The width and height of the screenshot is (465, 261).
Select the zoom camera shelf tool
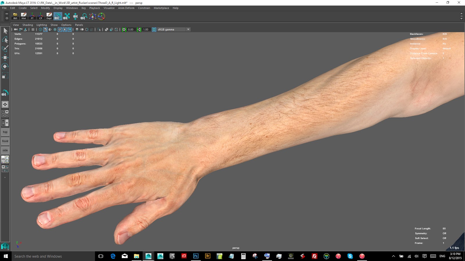pyautogui.click(x=84, y=16)
